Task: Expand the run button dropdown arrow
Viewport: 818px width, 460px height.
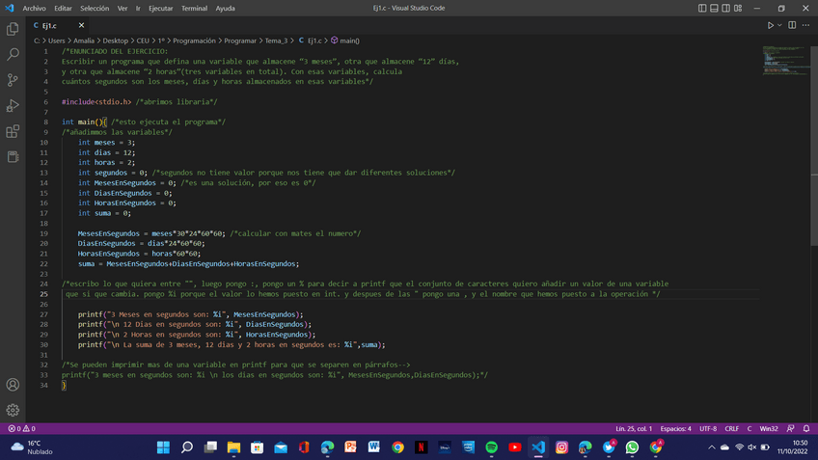Action: [779, 25]
